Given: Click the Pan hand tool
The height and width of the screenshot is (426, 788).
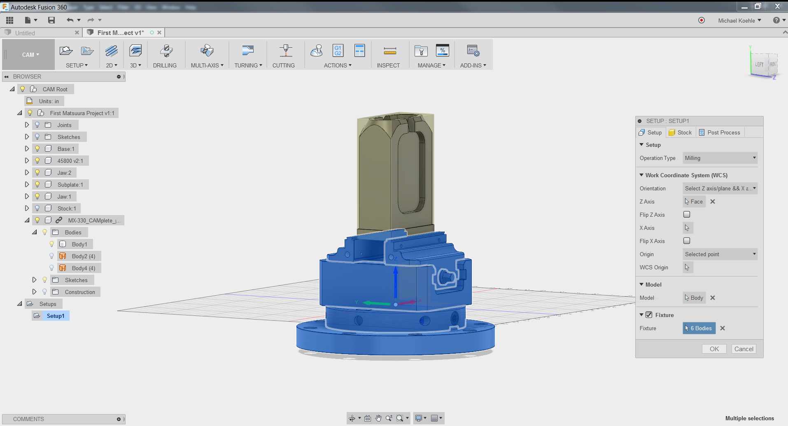Looking at the screenshot, I should (378, 418).
